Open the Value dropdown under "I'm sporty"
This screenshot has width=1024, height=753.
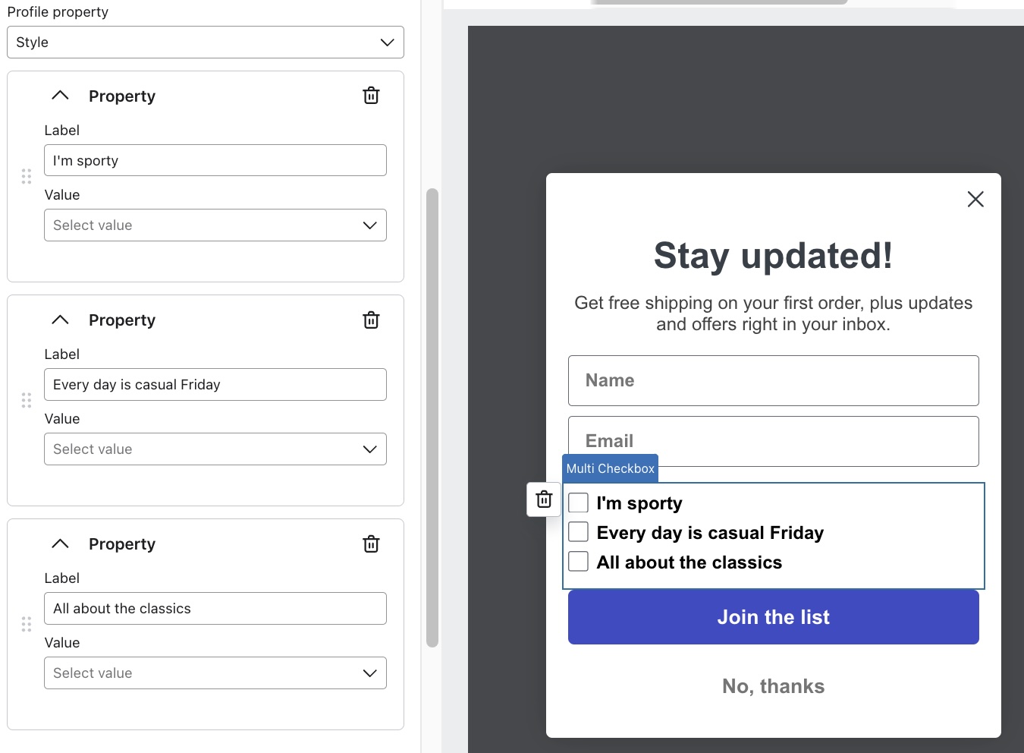pyautogui.click(x=215, y=225)
